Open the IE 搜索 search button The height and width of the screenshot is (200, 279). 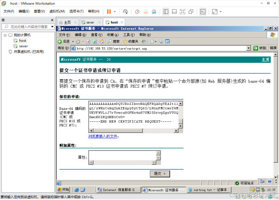(x=114, y=41)
